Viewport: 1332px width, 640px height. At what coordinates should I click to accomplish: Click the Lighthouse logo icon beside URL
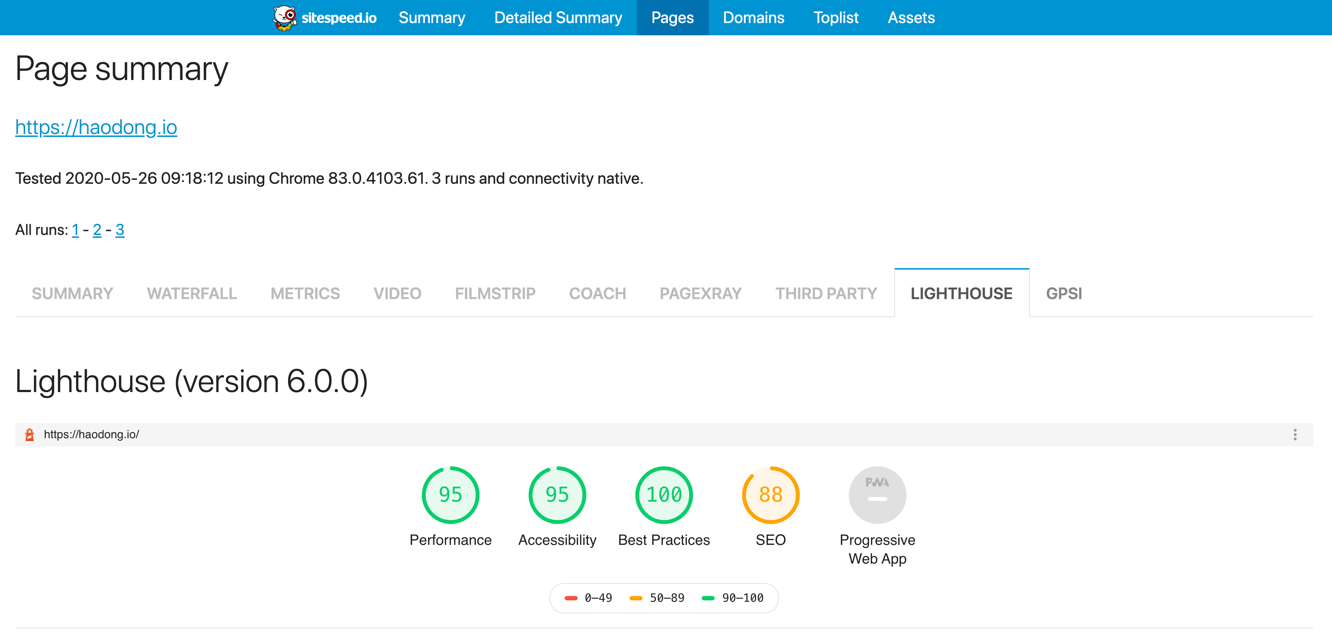click(x=30, y=434)
